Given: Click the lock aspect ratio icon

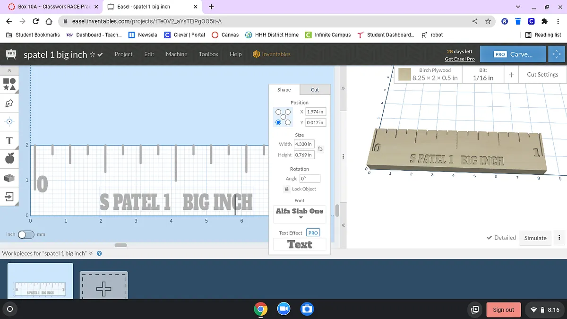Looking at the screenshot, I should (x=320, y=149).
